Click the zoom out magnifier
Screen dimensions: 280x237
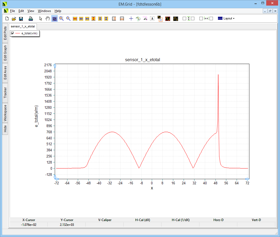[68, 19]
